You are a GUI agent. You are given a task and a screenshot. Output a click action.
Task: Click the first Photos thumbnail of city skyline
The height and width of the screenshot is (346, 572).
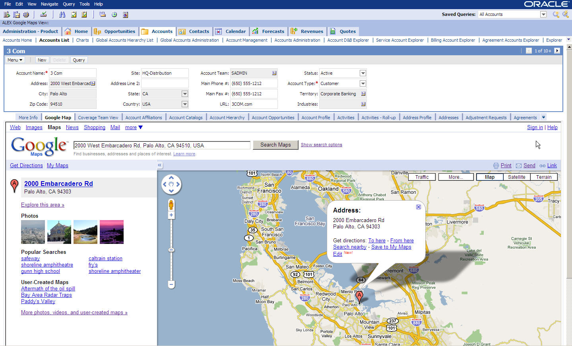33,232
